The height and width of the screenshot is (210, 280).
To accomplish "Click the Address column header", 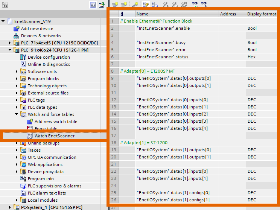I will [232, 14].
